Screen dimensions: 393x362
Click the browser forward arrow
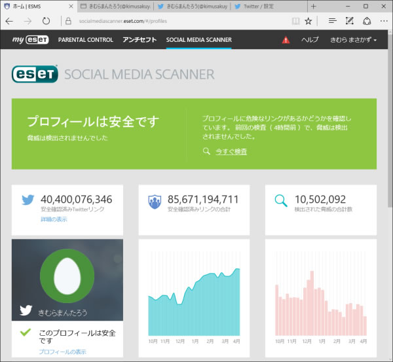click(x=28, y=21)
